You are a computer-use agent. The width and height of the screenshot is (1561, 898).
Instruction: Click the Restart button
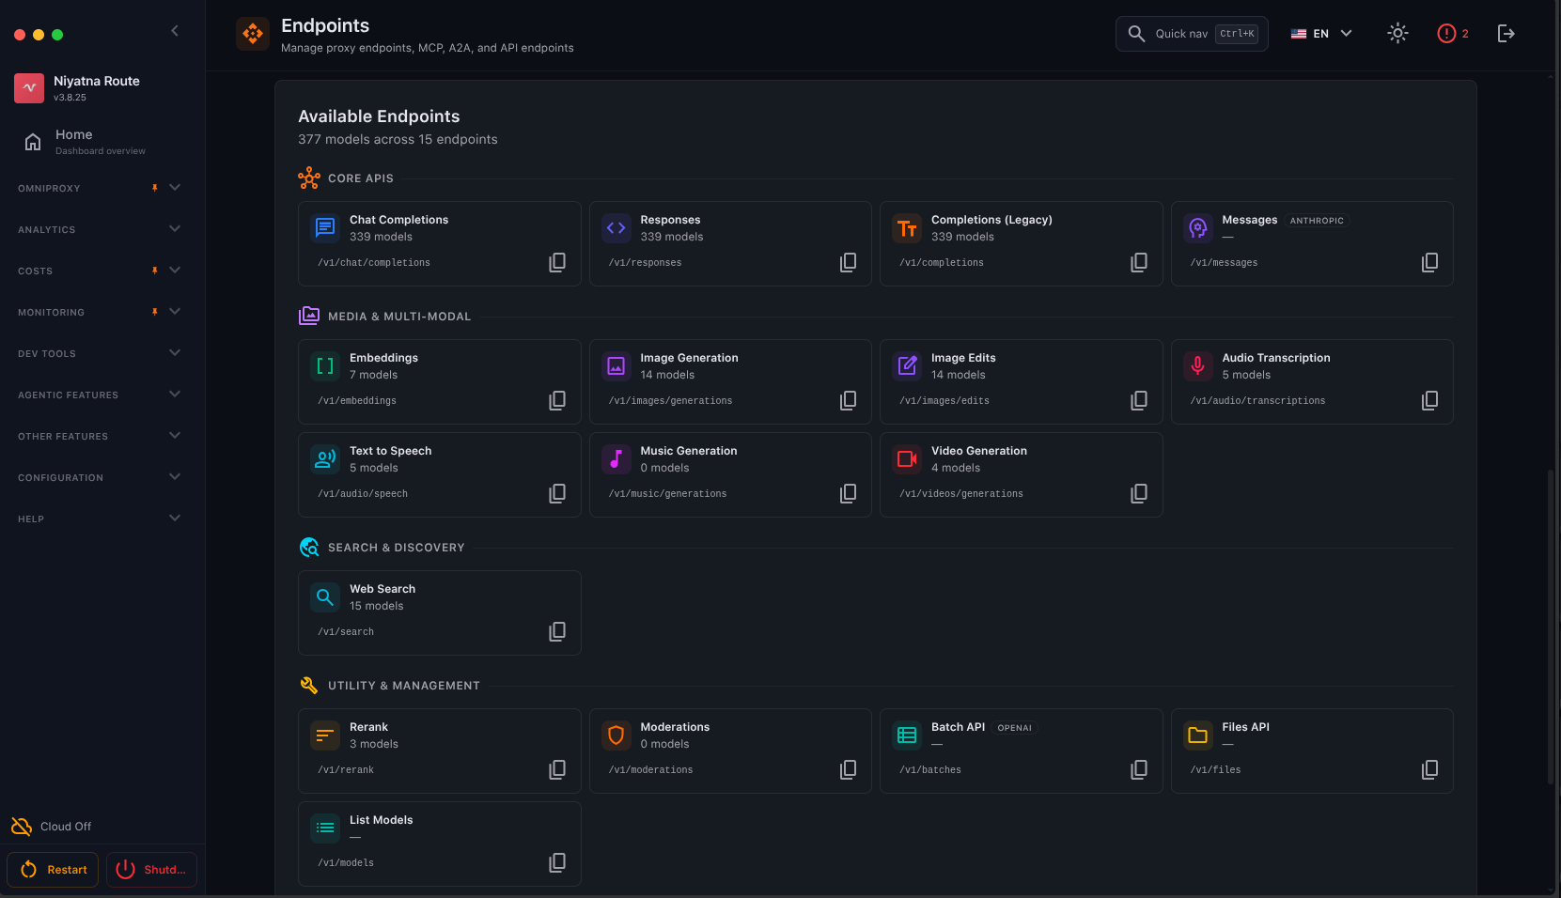(x=53, y=870)
